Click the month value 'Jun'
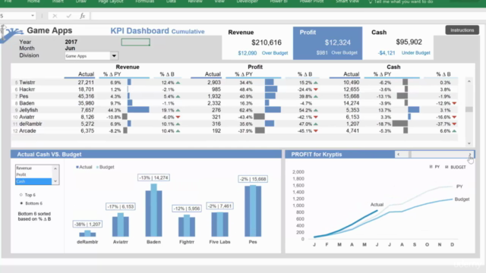 pos(70,49)
